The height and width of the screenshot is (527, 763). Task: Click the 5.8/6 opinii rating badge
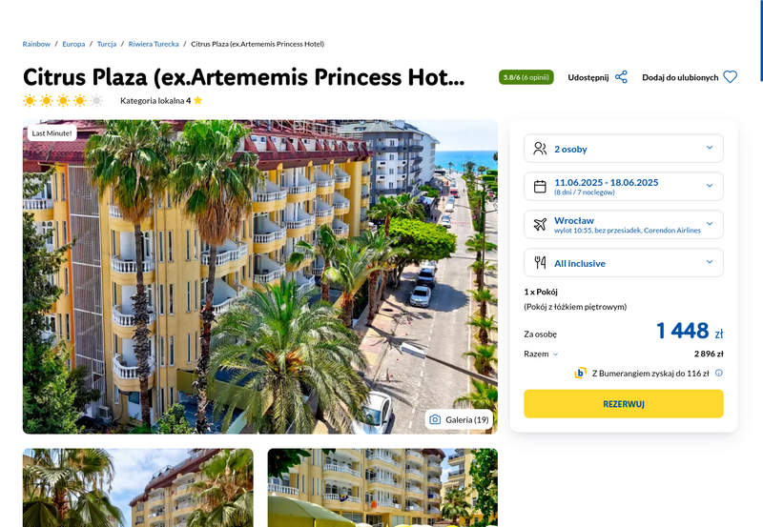click(x=526, y=77)
